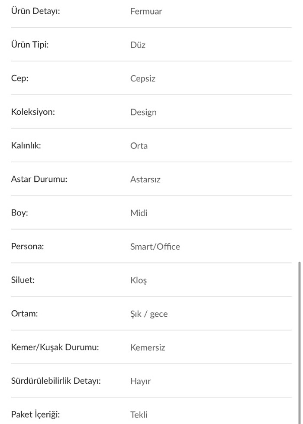The width and height of the screenshot is (303, 424).
Task: Select the 'Cepsiz' pocket value
Action: click(142, 79)
